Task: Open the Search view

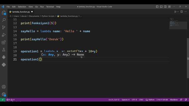Action: tap(4, 20)
